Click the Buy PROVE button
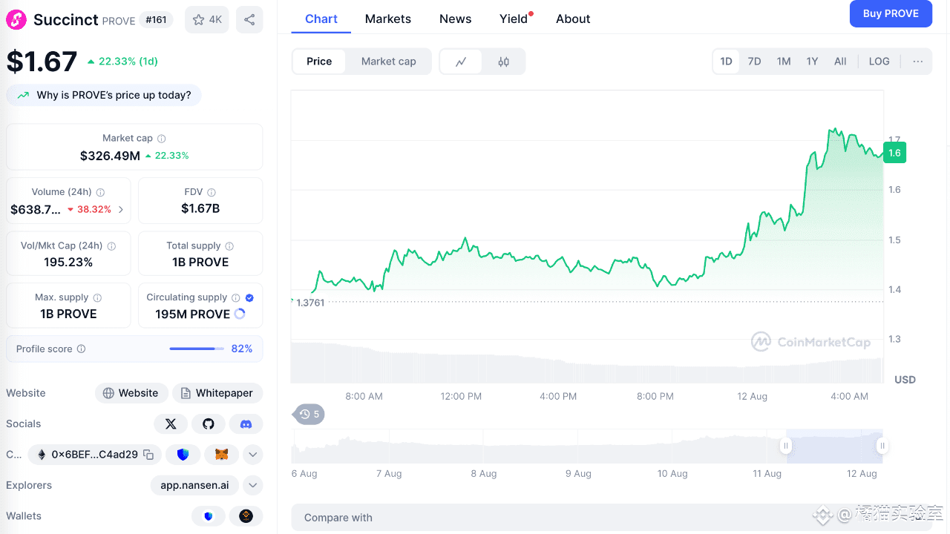The image size is (950, 534). pyautogui.click(x=891, y=14)
